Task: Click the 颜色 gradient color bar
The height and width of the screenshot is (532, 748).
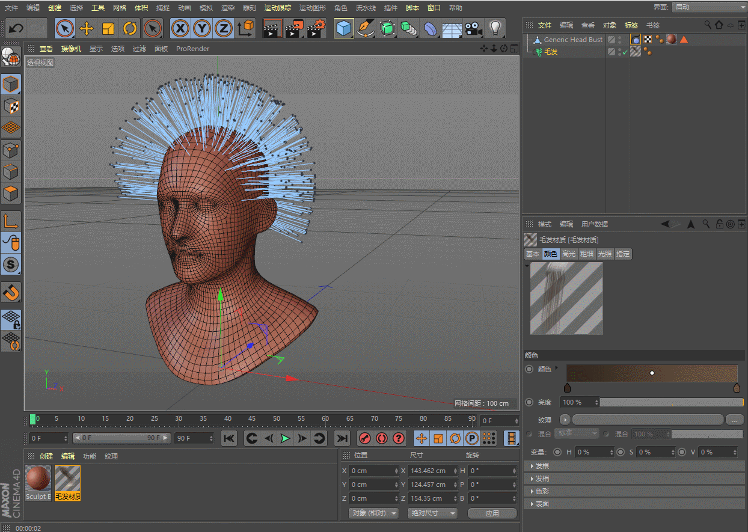Action: click(x=652, y=373)
